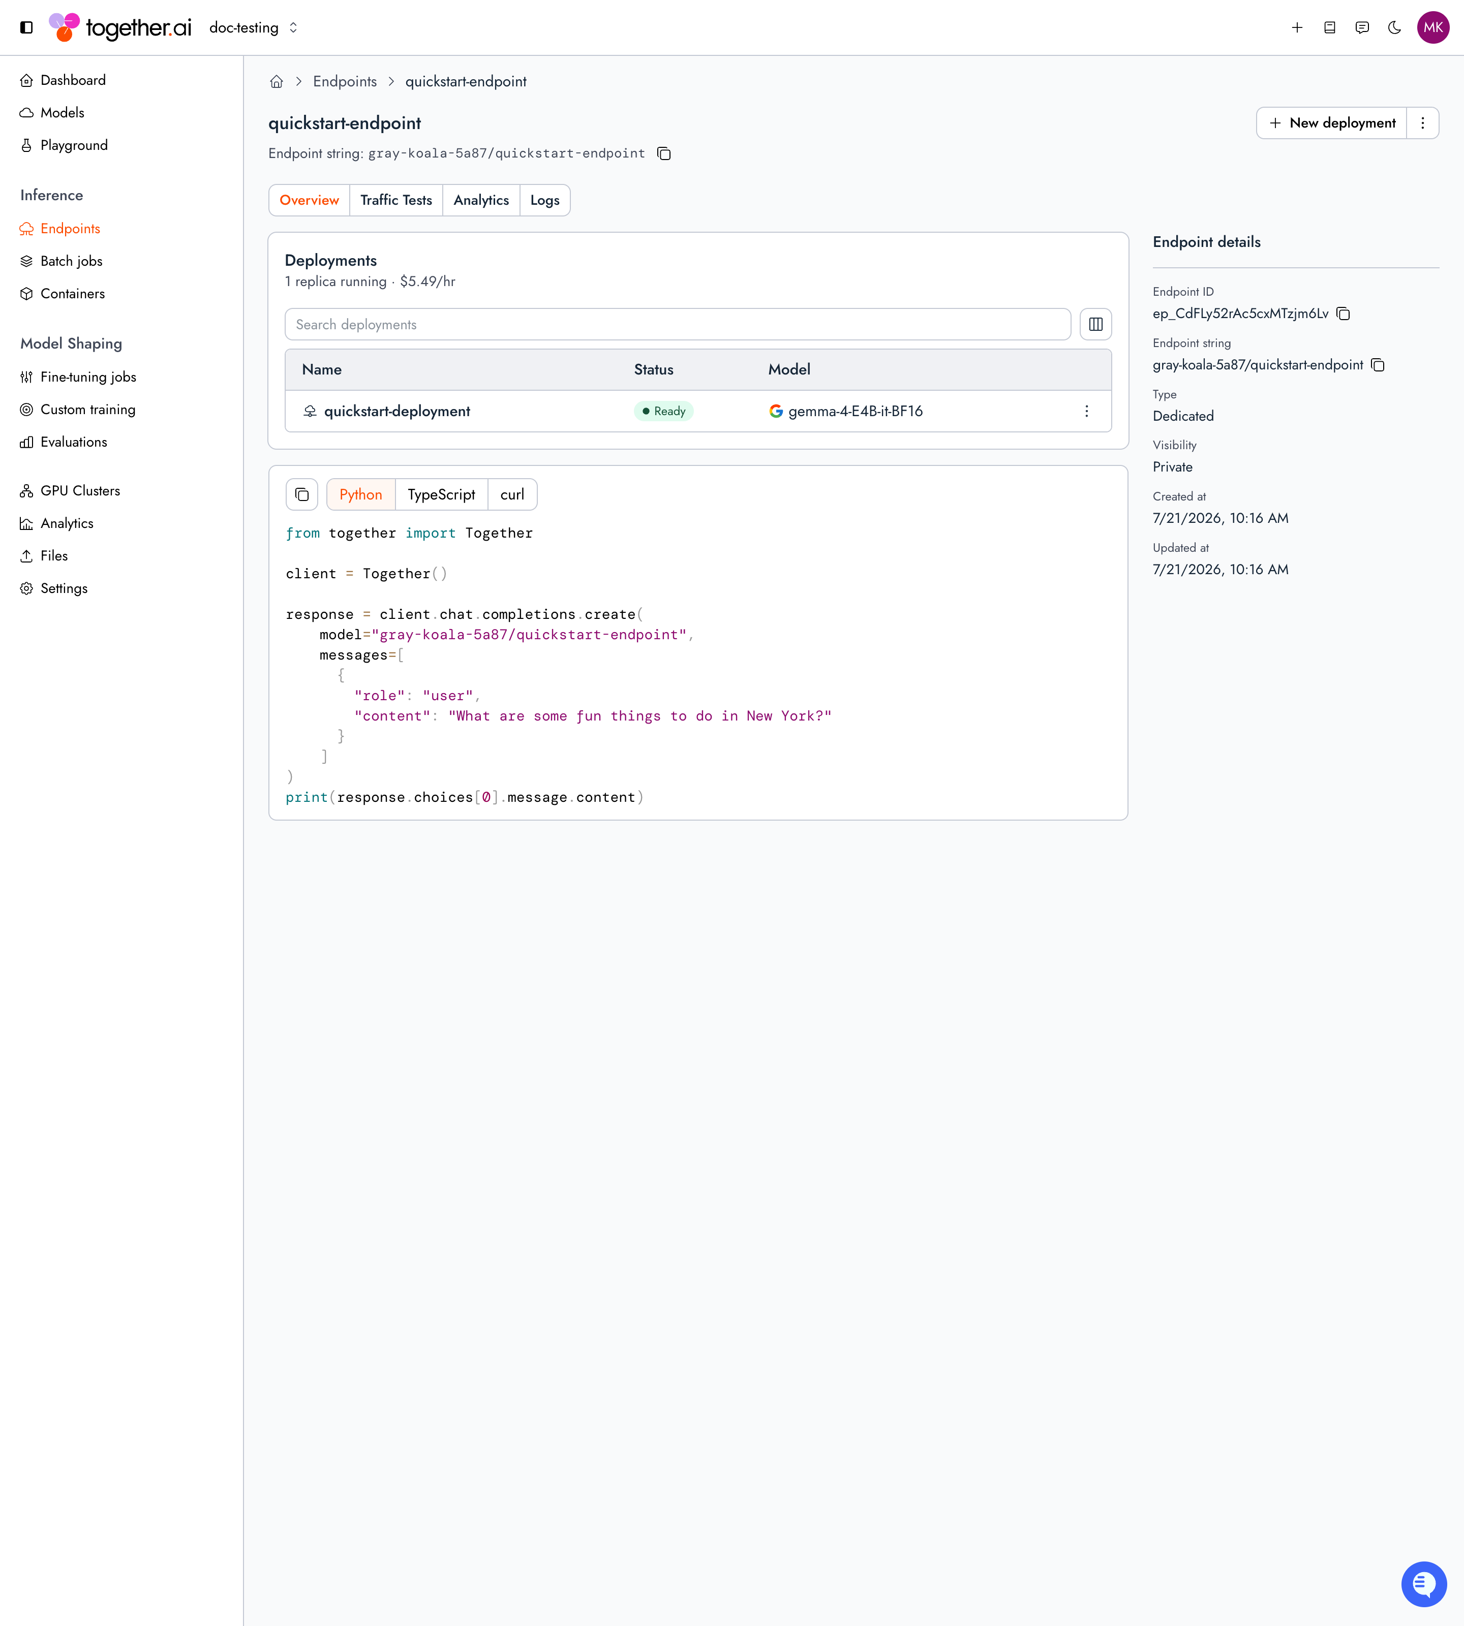Click the Ready status badge
Image resolution: width=1464 pixels, height=1626 pixels.
tap(663, 412)
